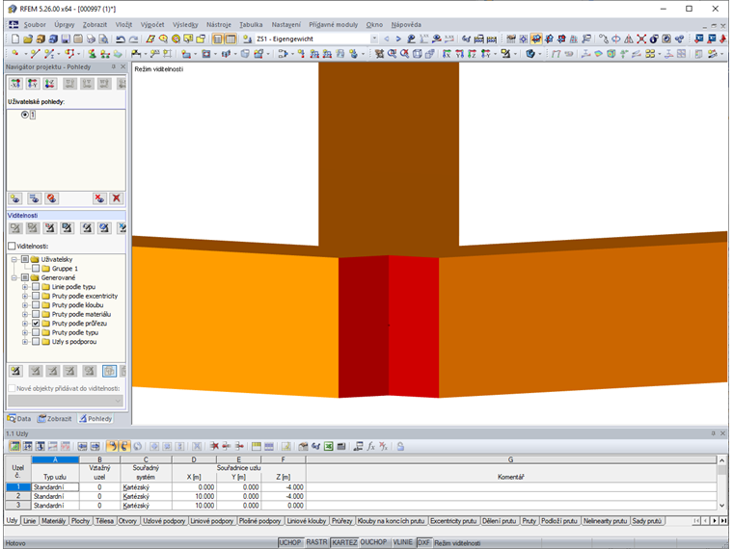Expand Linie podle typu tree node
The height and width of the screenshot is (549, 733).
pyautogui.click(x=25, y=287)
